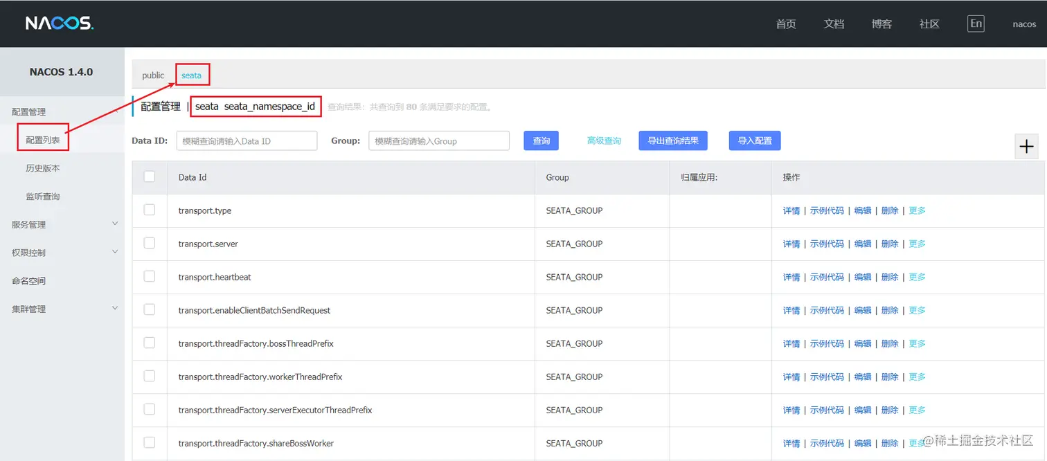Open 高级查询 advanced search
This screenshot has width=1047, height=461.
point(604,141)
